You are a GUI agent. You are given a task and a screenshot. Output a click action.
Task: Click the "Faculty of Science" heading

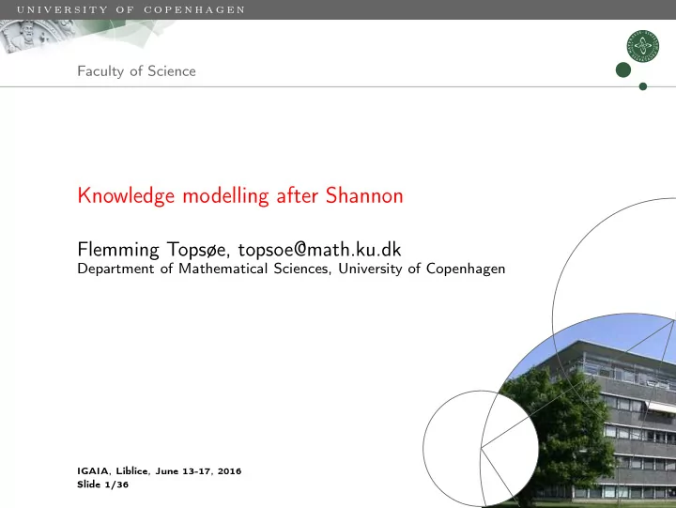tap(136, 71)
